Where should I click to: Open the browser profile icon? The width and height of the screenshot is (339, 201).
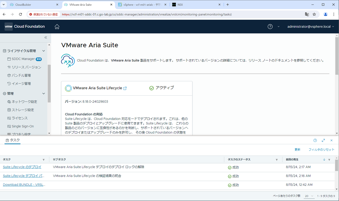(326, 14)
